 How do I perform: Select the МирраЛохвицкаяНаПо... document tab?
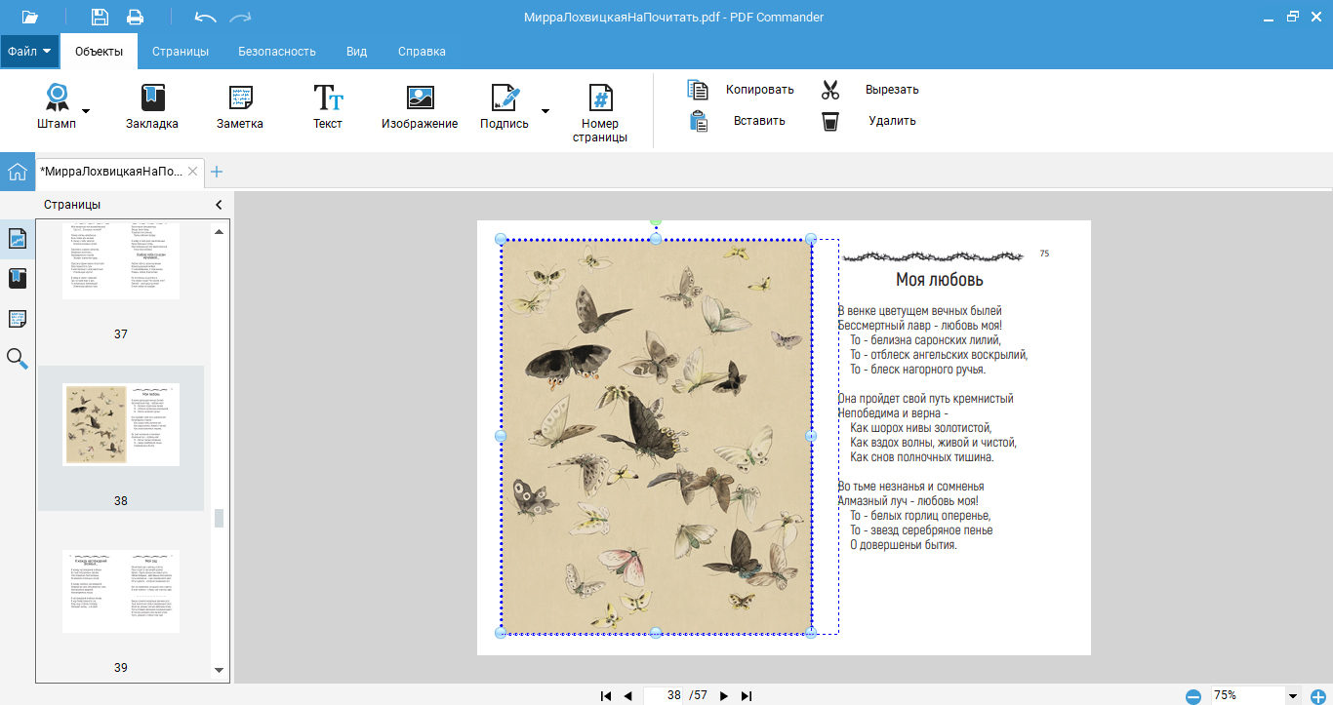click(x=111, y=172)
